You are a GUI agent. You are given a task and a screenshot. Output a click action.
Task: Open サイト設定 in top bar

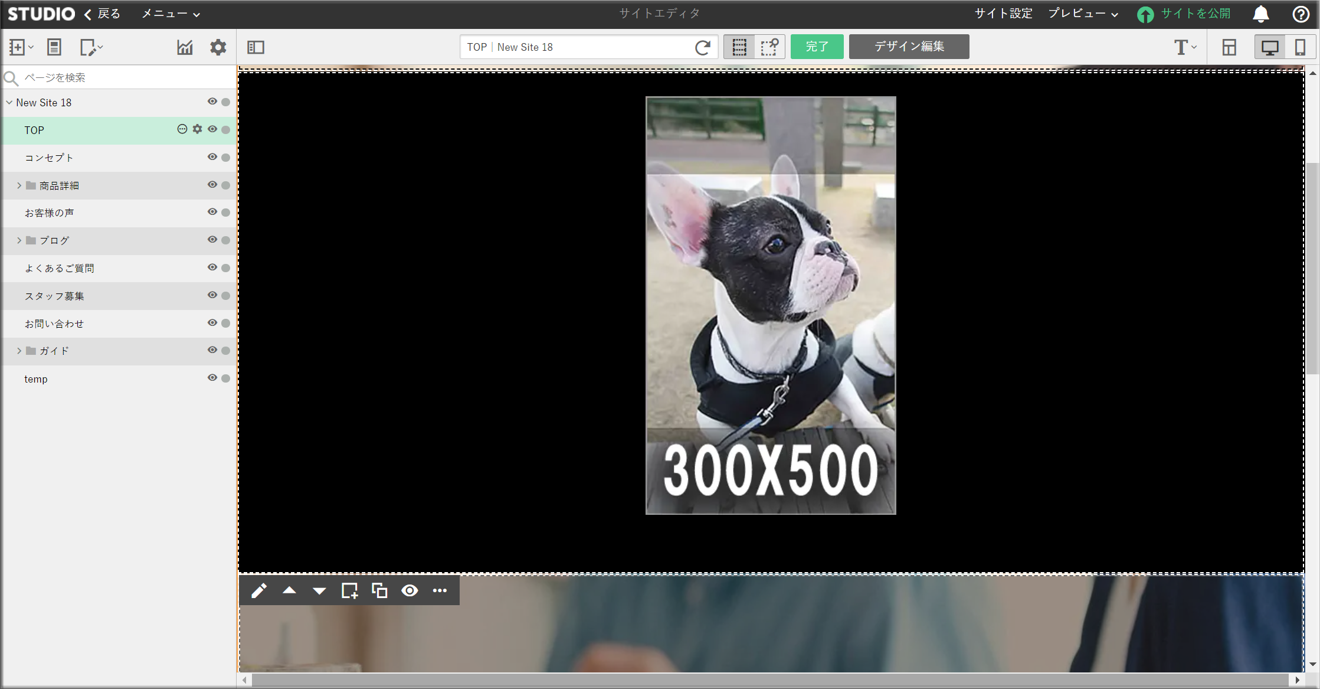coord(1003,14)
